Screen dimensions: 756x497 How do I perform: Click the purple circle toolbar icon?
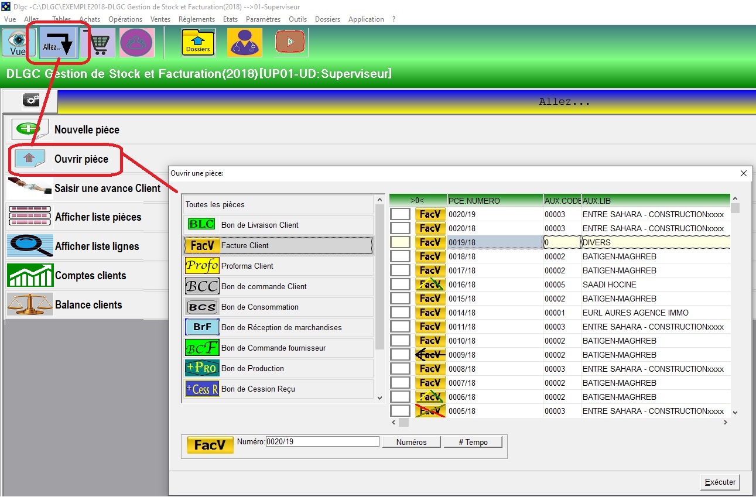136,43
